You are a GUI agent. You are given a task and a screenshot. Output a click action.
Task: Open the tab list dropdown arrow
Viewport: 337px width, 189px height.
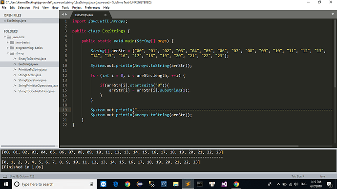coord(333,14)
